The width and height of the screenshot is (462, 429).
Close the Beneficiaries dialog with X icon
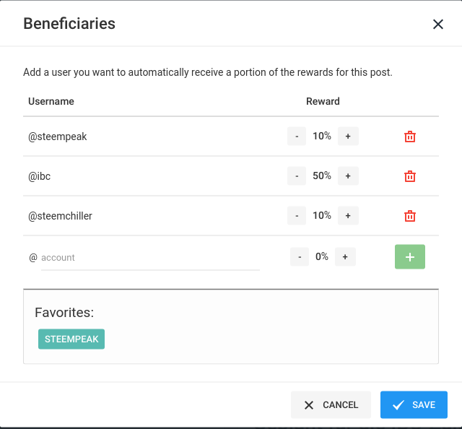click(x=438, y=24)
